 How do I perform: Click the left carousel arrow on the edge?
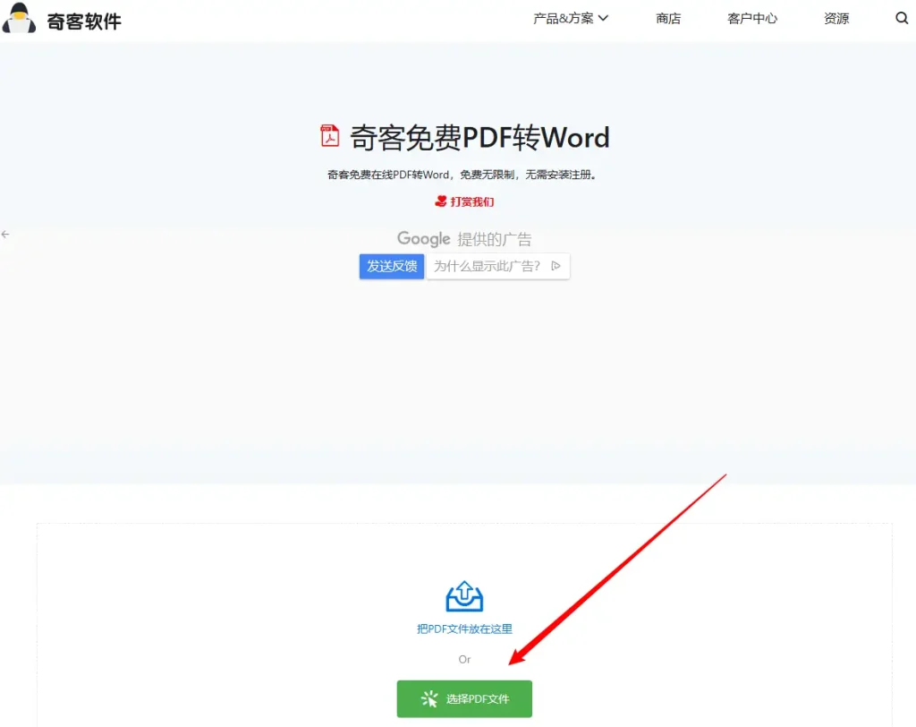click(5, 234)
